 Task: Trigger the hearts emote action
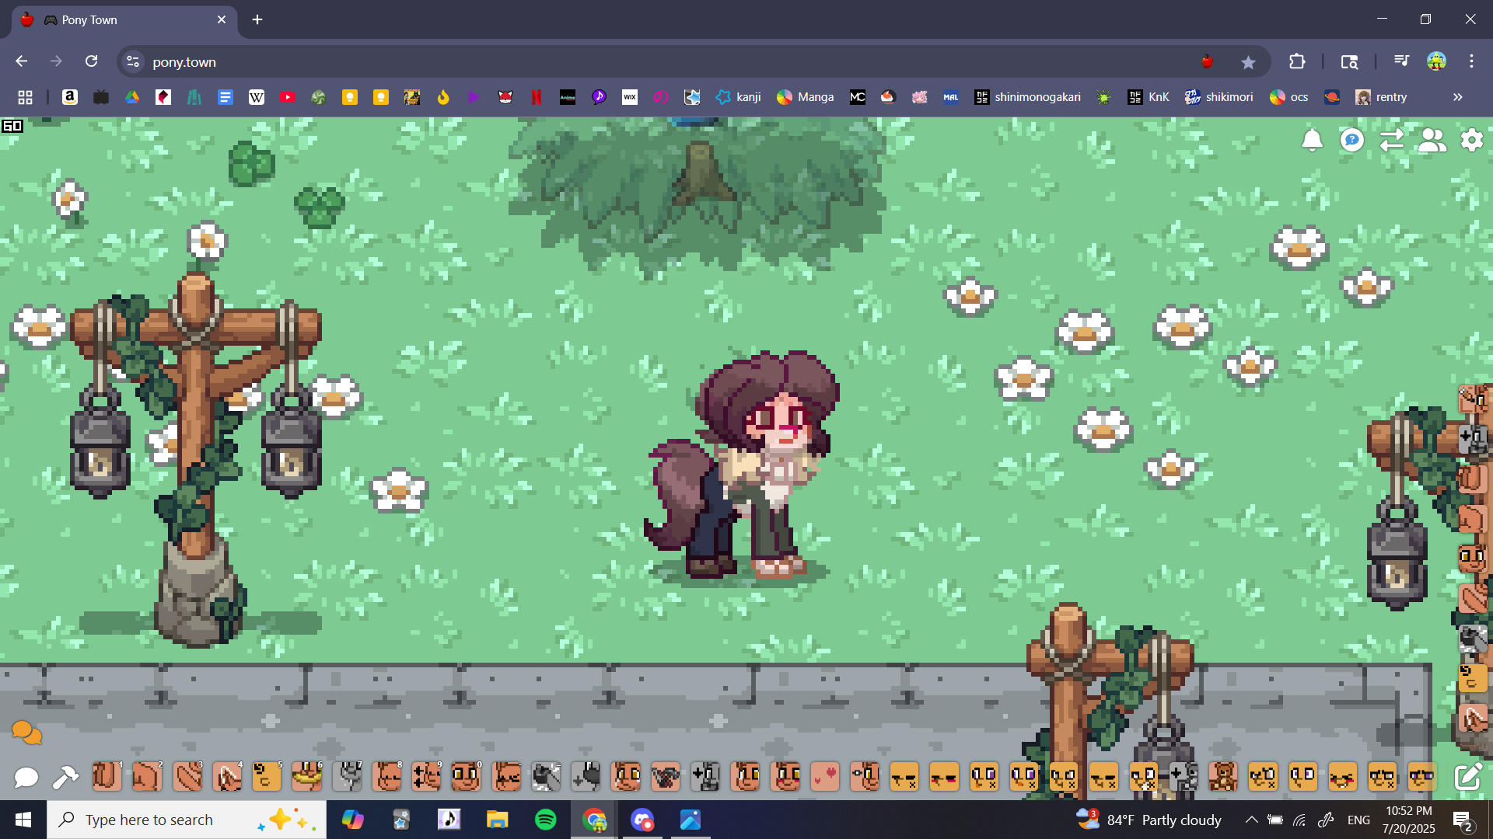pyautogui.click(x=825, y=776)
